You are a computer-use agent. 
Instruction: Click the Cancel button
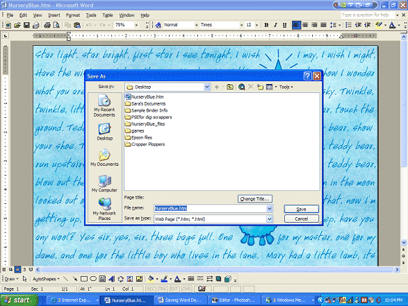tap(302, 219)
